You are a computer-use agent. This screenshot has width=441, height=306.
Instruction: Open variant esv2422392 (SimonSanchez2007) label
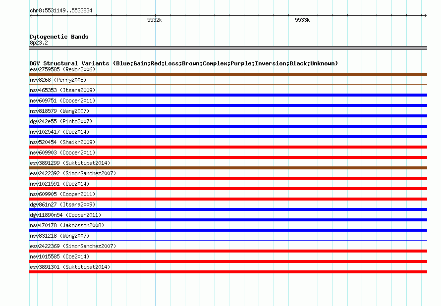tap(73, 173)
